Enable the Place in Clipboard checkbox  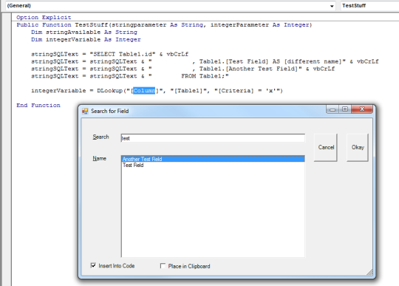tap(163, 266)
